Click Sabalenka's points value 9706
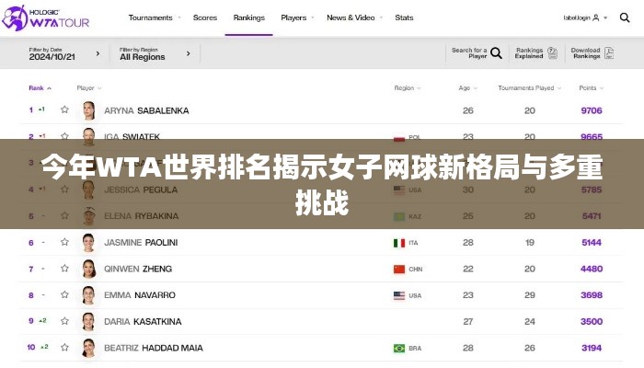This screenshot has width=644, height=368. tap(592, 110)
